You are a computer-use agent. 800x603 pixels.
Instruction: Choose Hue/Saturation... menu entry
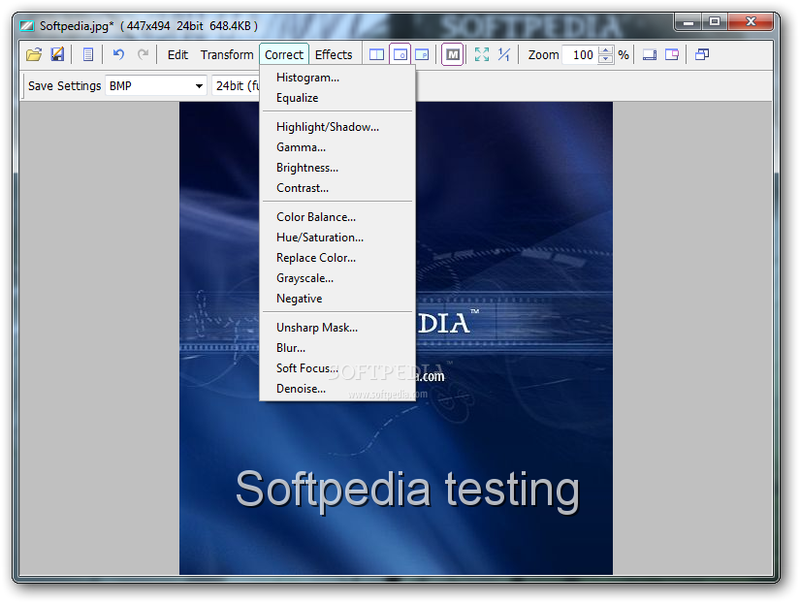tap(337, 238)
